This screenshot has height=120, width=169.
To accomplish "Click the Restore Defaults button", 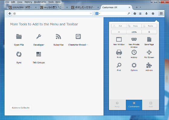I will [x=21, y=108].
